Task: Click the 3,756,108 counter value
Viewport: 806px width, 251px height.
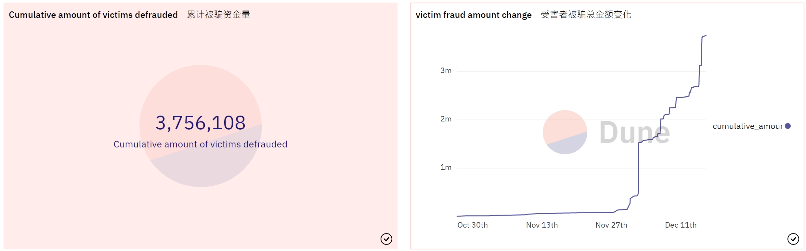Action: [x=201, y=123]
